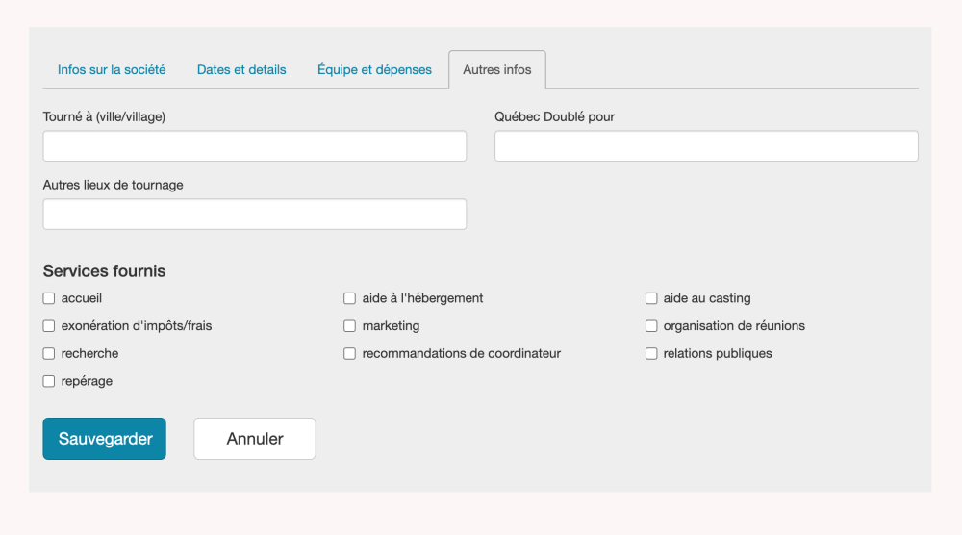Image resolution: width=962 pixels, height=535 pixels.
Task: Switch to Dates et details tab
Action: 241,69
